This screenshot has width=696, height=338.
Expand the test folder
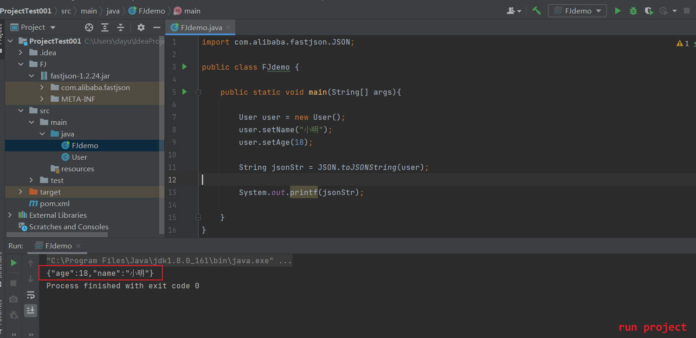(x=31, y=180)
